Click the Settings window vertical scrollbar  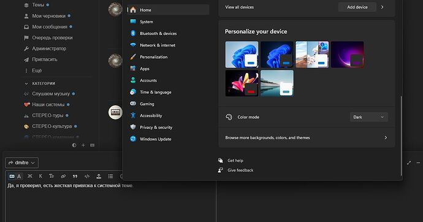coord(401,136)
